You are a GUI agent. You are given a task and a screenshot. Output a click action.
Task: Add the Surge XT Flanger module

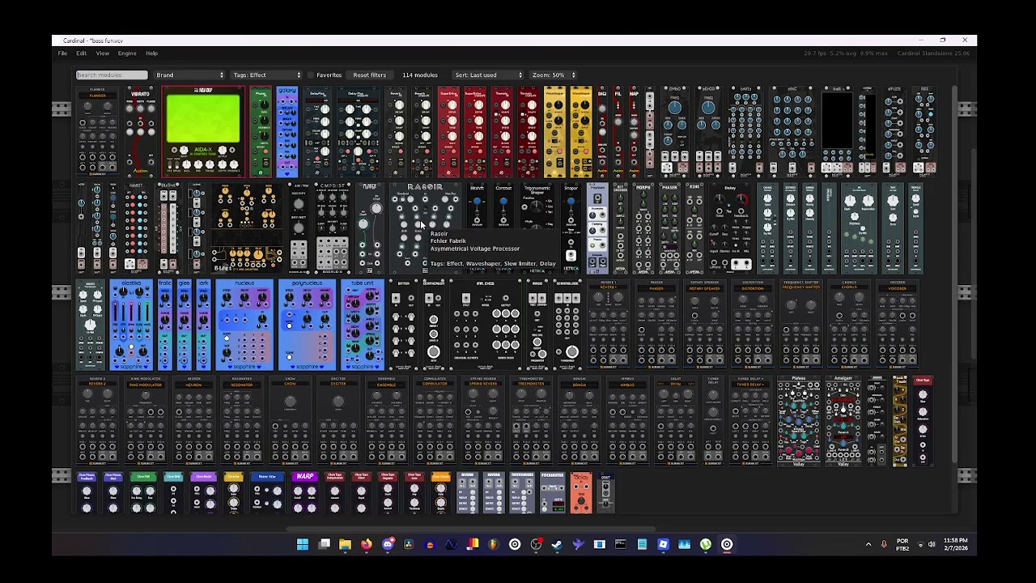(x=97, y=132)
